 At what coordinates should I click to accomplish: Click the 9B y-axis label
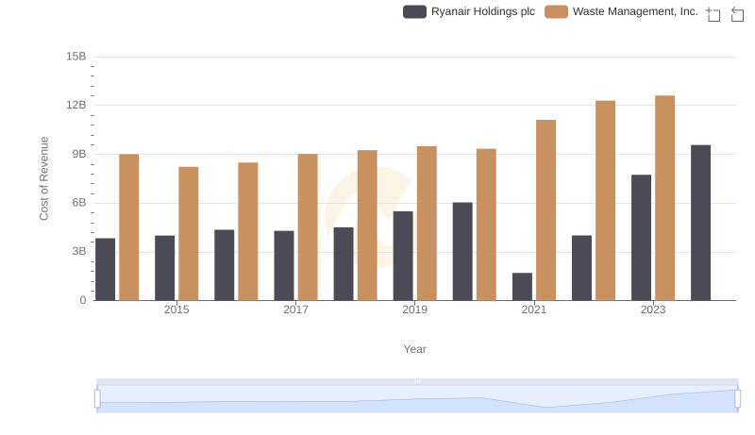79,154
